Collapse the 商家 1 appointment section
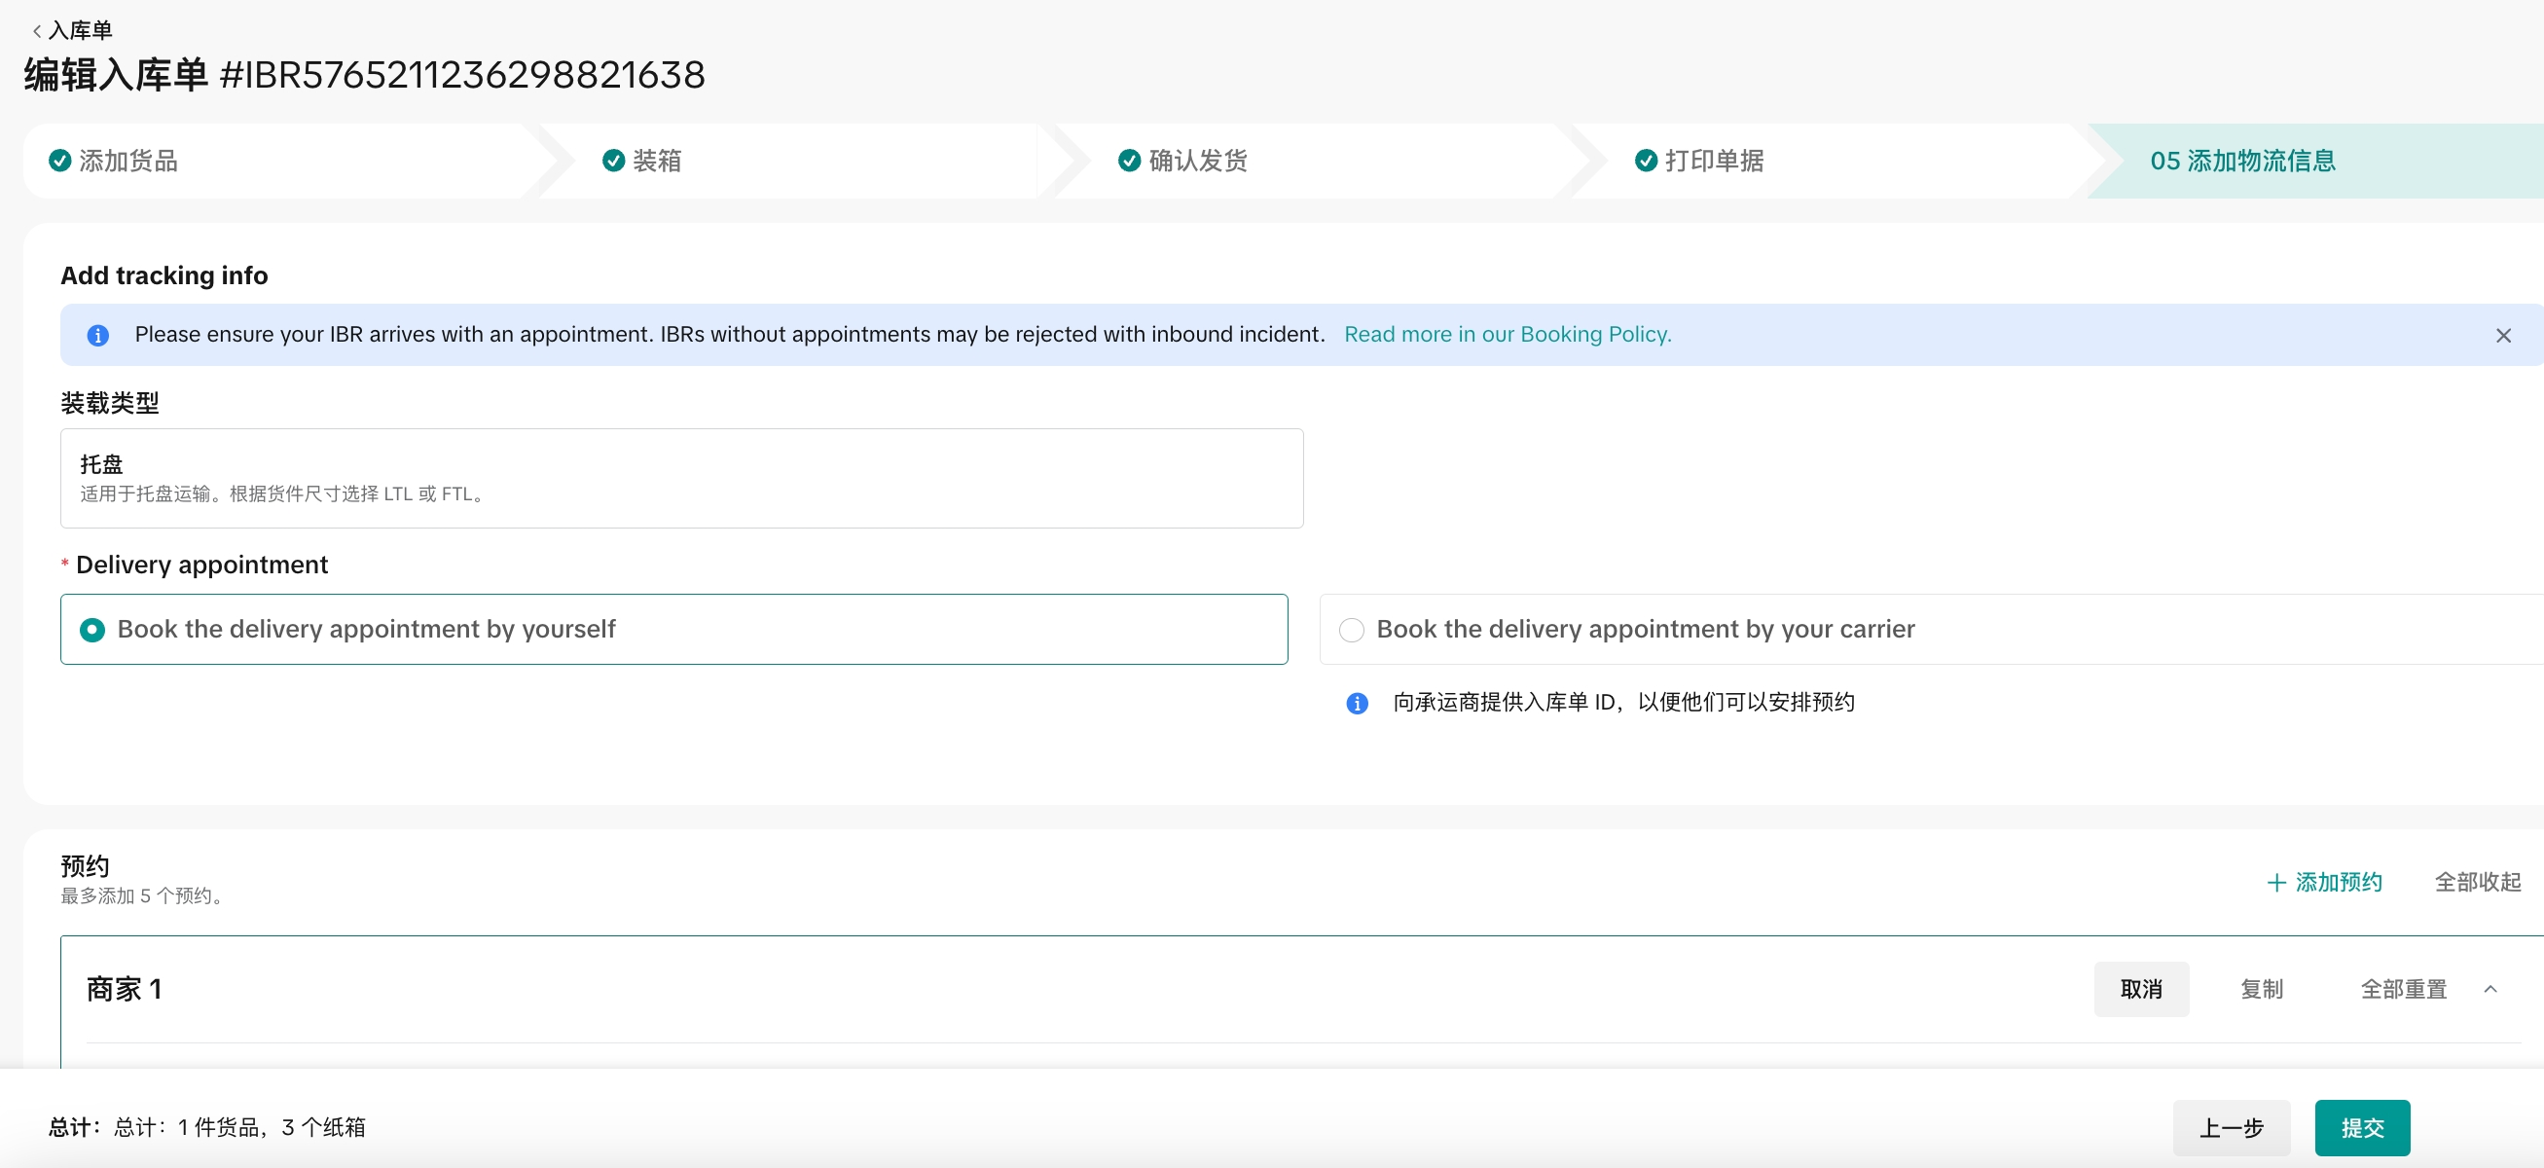The height and width of the screenshot is (1168, 2544). [2489, 988]
